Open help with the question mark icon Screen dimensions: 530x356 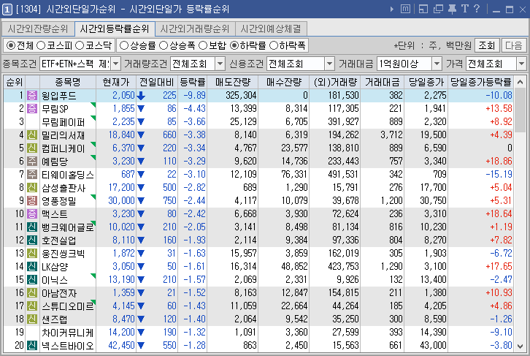coord(477,9)
